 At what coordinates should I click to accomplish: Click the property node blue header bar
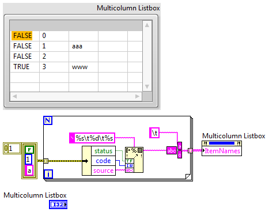point(222,143)
